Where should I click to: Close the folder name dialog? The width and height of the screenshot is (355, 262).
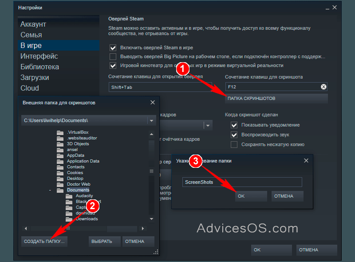pyautogui.click(x=306, y=160)
